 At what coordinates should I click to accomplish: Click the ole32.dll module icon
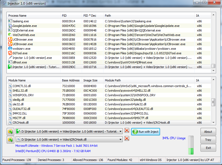click(10, 104)
